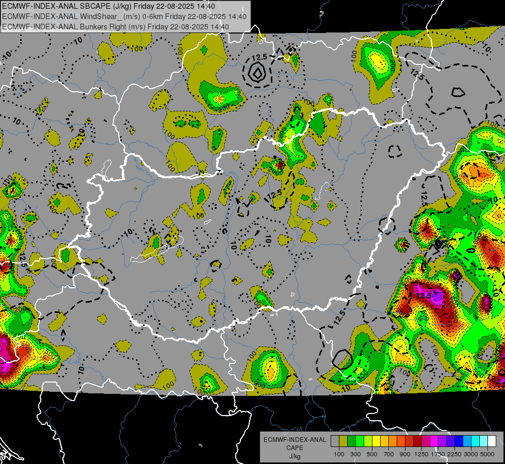Click the legend value 5000
Image resolution: width=505 pixels, height=464 pixels.
[x=487, y=454]
